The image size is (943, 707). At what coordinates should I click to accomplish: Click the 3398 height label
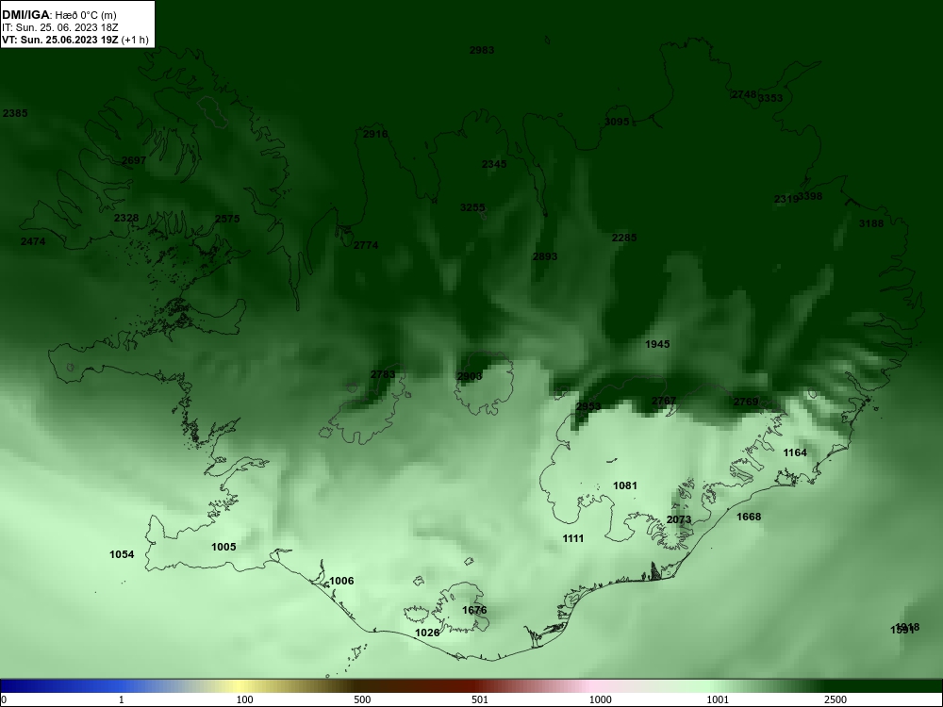(810, 196)
